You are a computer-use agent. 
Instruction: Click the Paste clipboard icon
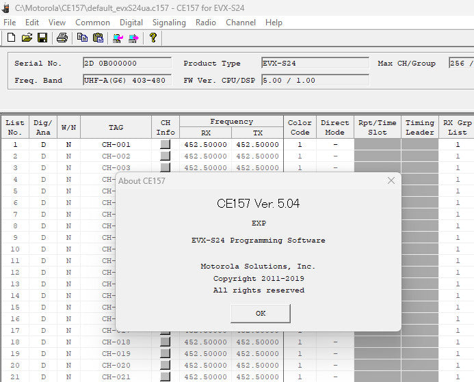(98, 38)
